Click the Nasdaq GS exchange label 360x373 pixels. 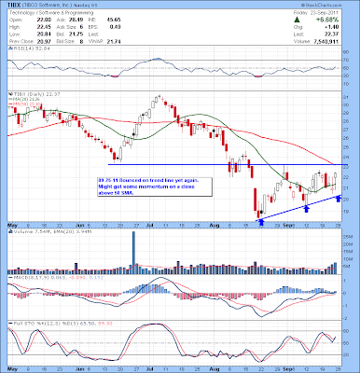85,6
